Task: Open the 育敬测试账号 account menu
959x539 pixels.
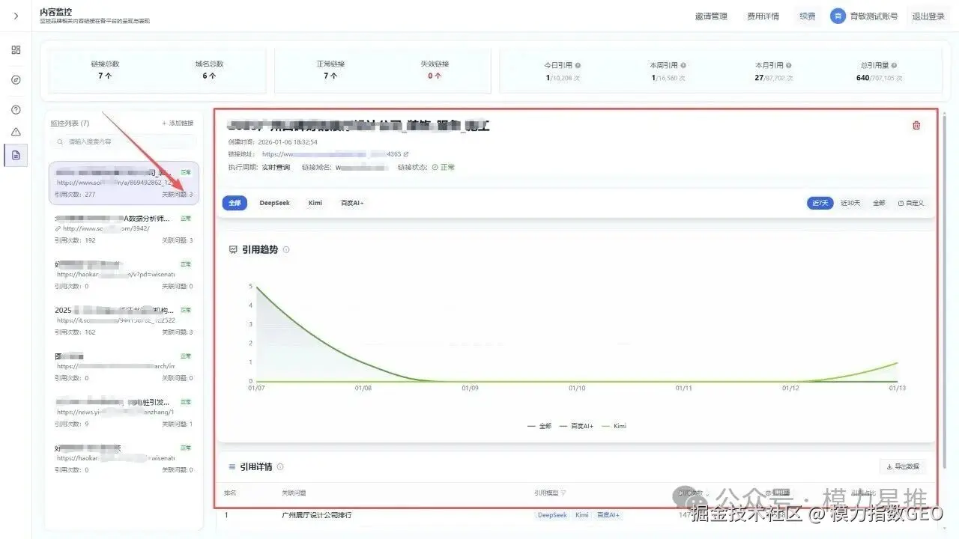Action: [x=874, y=15]
